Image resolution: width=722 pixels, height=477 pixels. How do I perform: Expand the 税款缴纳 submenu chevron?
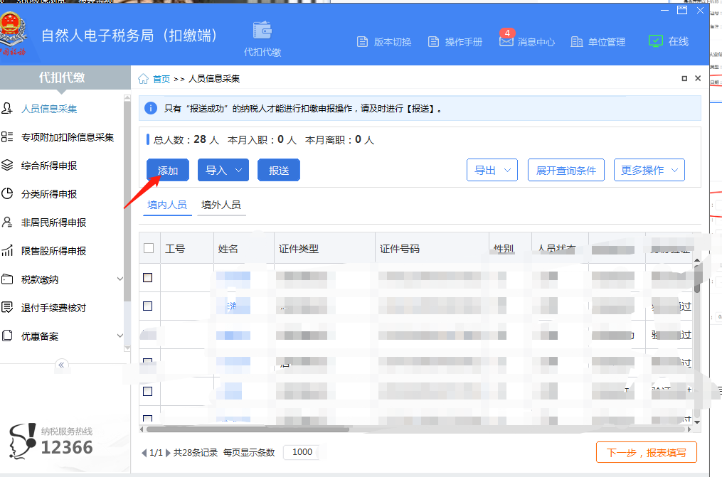(x=120, y=279)
